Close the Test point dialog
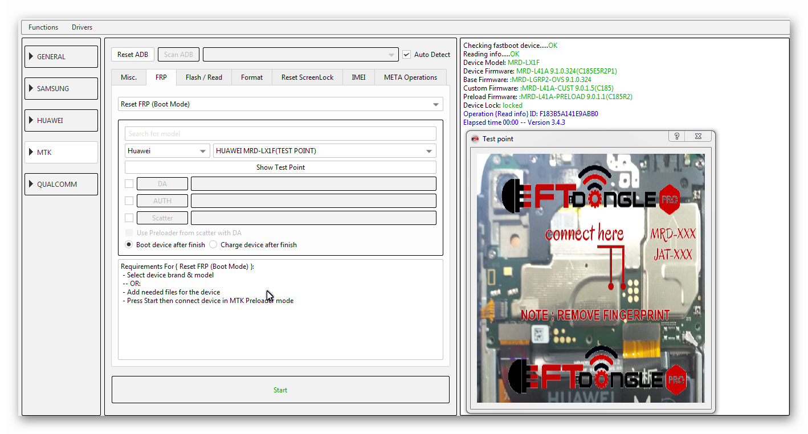808x434 pixels. coord(698,136)
